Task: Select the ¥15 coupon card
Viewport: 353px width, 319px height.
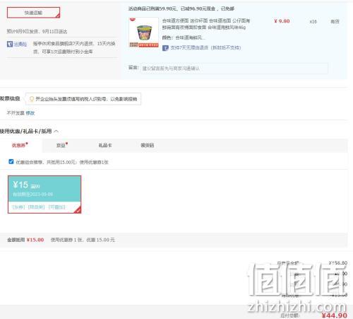Action: 44,195
